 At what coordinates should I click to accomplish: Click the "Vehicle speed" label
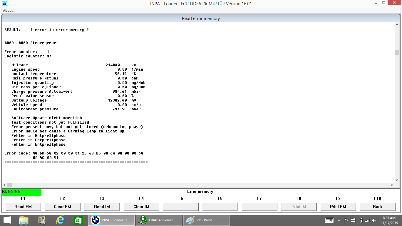pyautogui.click(x=27, y=105)
